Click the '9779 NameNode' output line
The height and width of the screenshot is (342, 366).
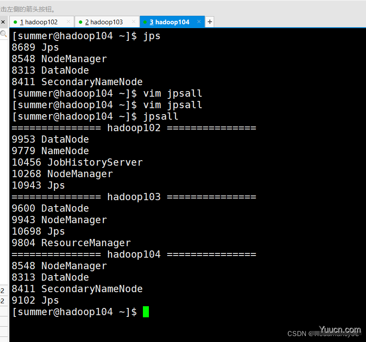(x=50, y=151)
